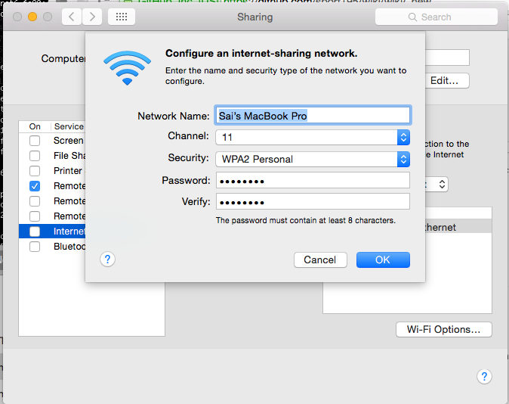
Task: Click the Service column header
Action: [69, 126]
